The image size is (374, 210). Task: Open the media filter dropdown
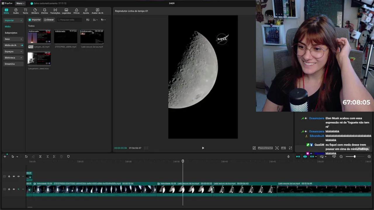coord(103,20)
